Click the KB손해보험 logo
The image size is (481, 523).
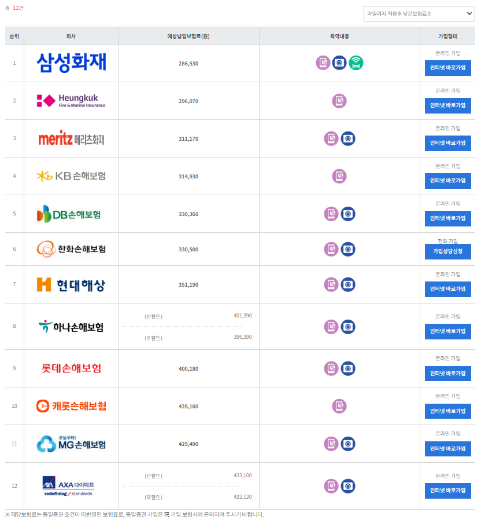point(71,175)
